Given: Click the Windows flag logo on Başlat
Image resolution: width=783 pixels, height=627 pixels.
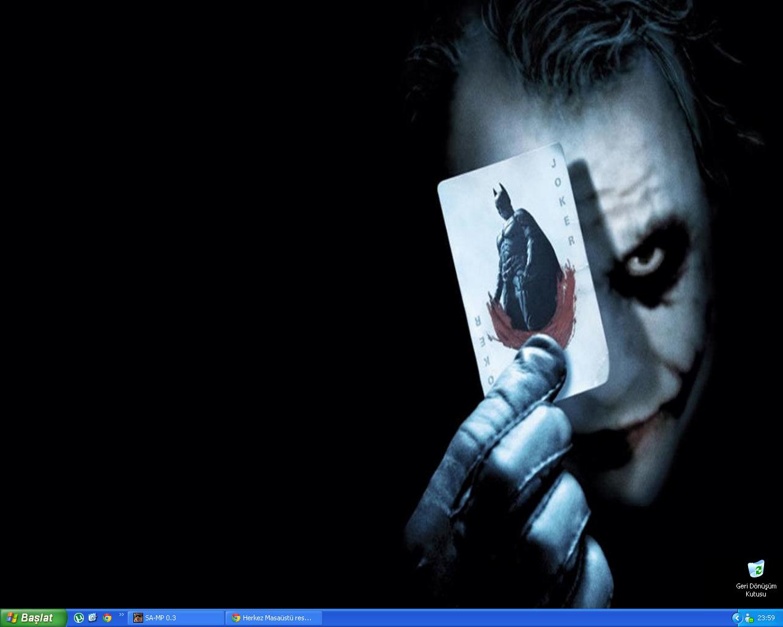Looking at the screenshot, I should [x=12, y=618].
